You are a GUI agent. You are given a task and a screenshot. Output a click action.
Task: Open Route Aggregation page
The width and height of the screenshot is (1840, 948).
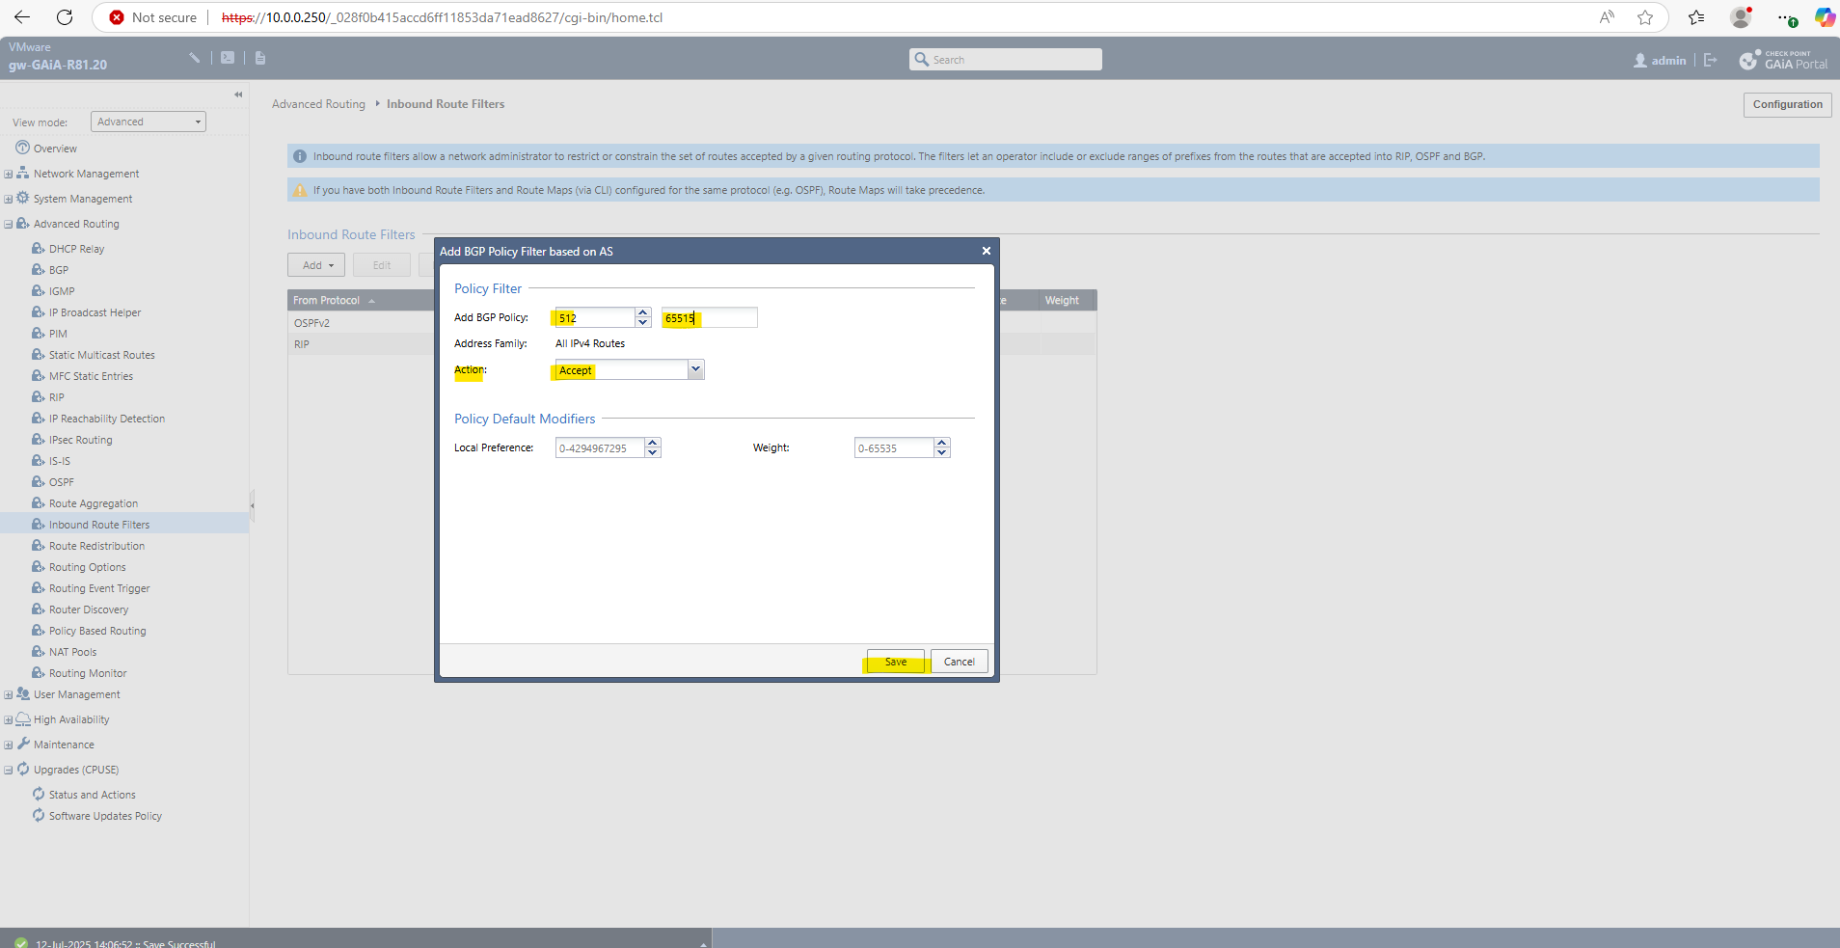point(94,503)
